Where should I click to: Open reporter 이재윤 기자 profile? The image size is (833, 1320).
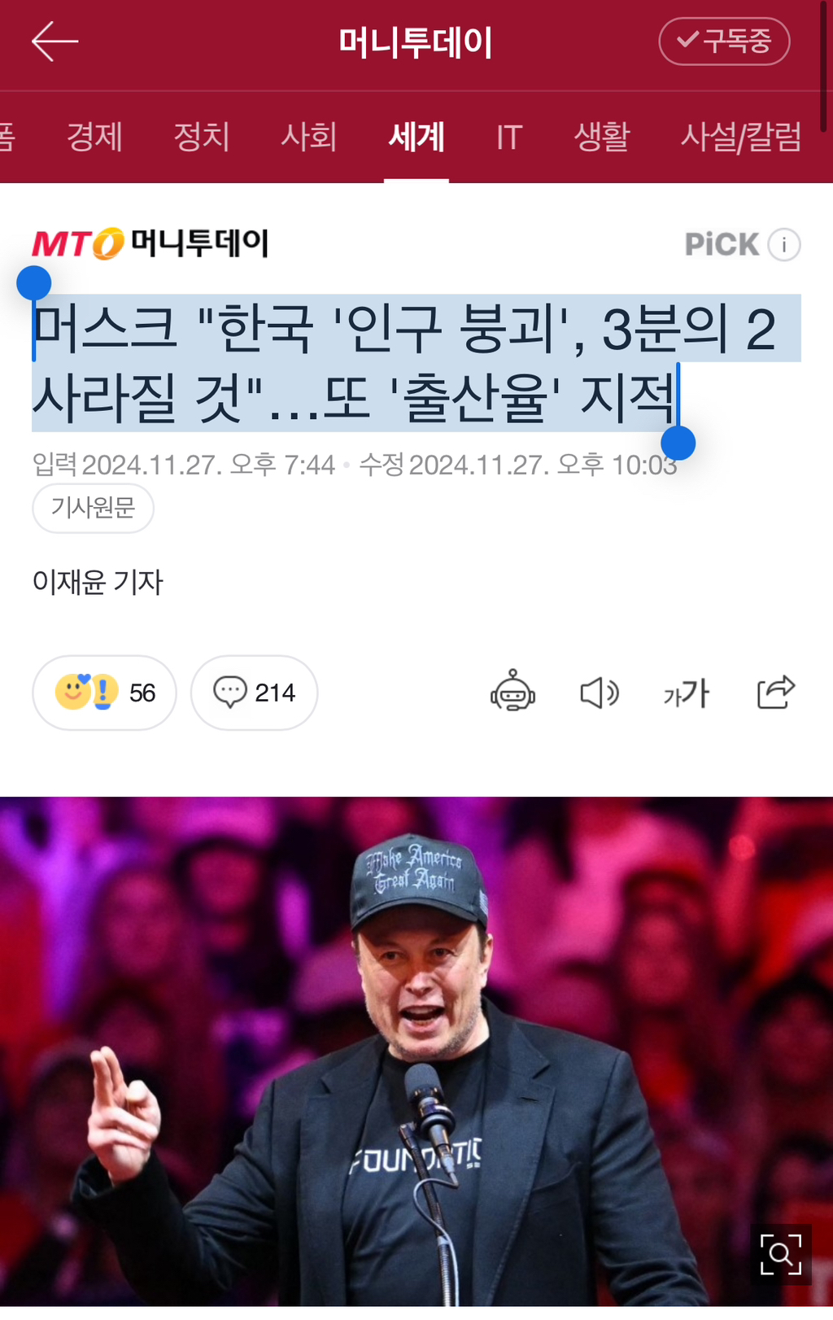[x=98, y=582]
